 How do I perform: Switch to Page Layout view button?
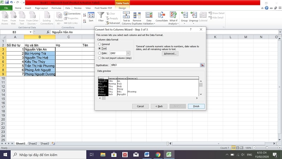click(238, 148)
